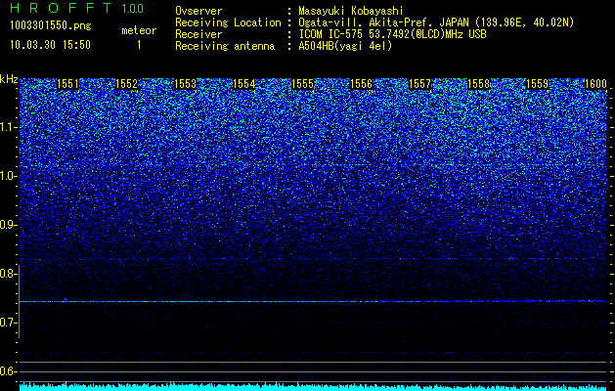Click the Ovserver label
The image size is (615, 391).
(x=198, y=11)
